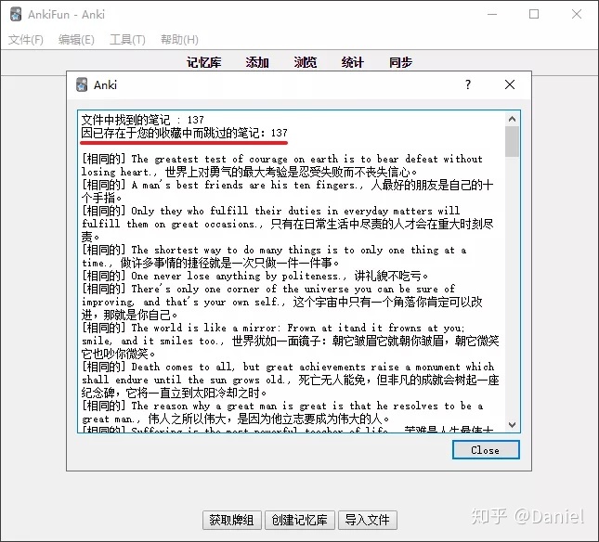Image resolution: width=599 pixels, height=542 pixels.
Task: Click the Anki dialog title icon
Action: click(82, 84)
